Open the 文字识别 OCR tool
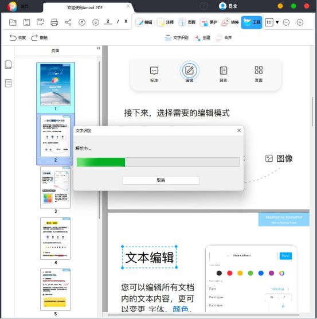Viewport: 317px width, 319px height. [x=177, y=38]
